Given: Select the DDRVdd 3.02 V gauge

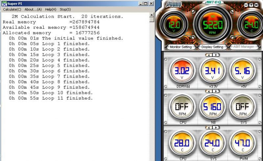Looking at the screenshot, I should [x=182, y=71].
